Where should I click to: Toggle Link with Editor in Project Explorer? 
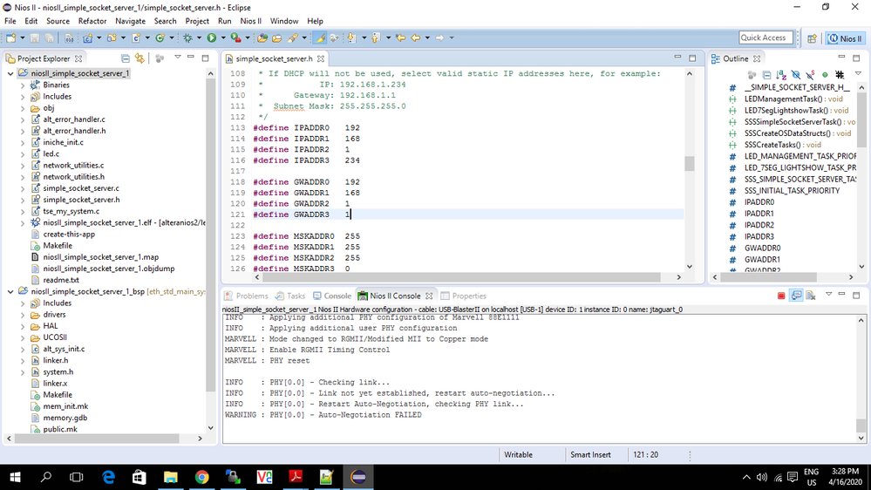(139, 58)
